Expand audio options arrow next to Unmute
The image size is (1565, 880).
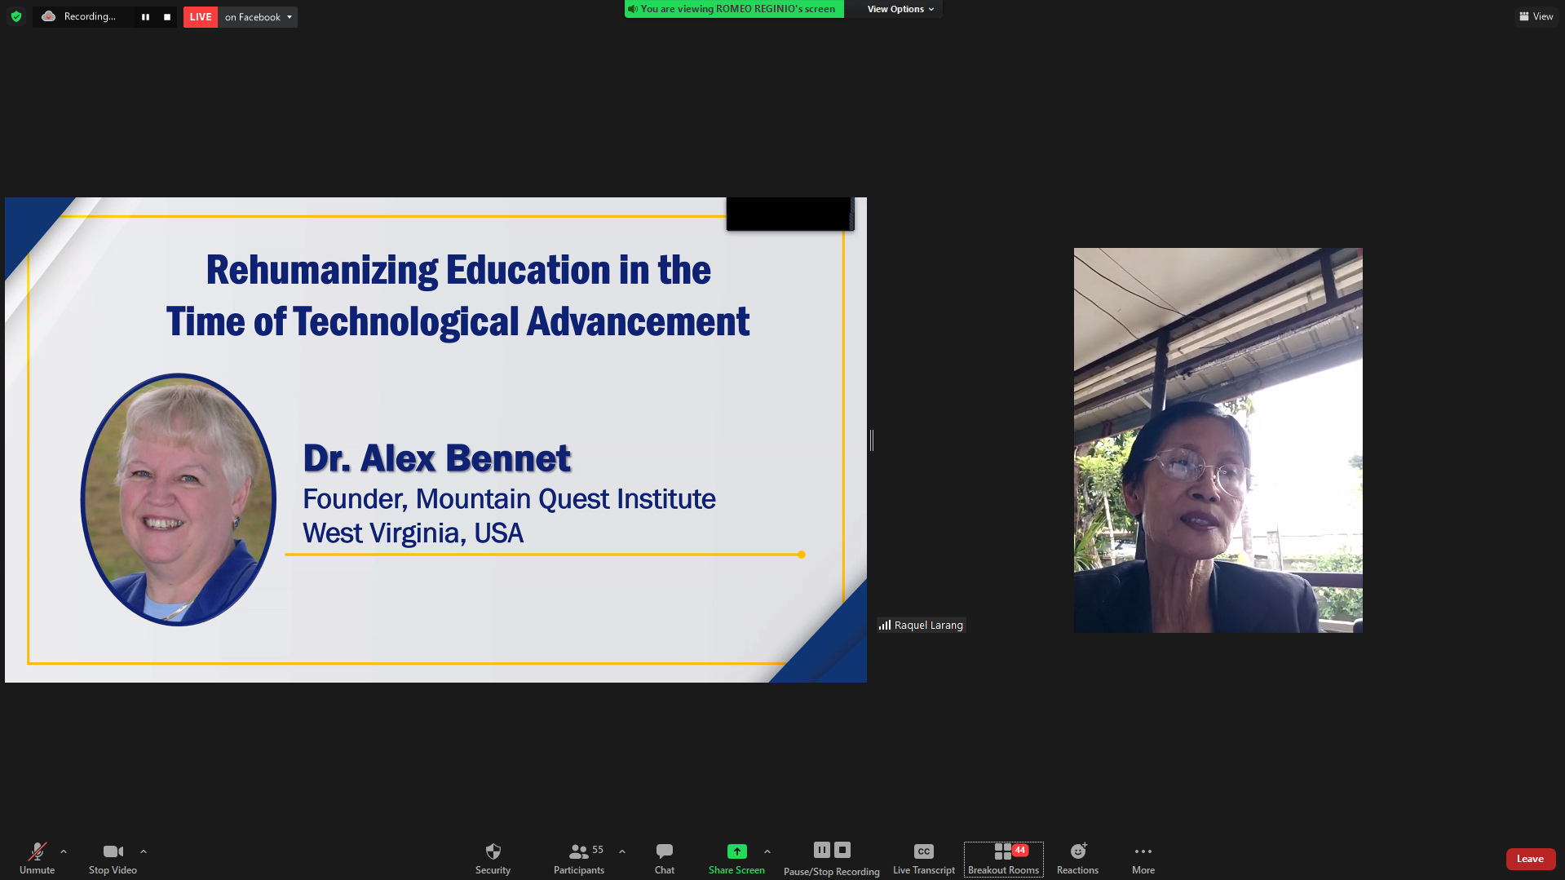coord(64,851)
